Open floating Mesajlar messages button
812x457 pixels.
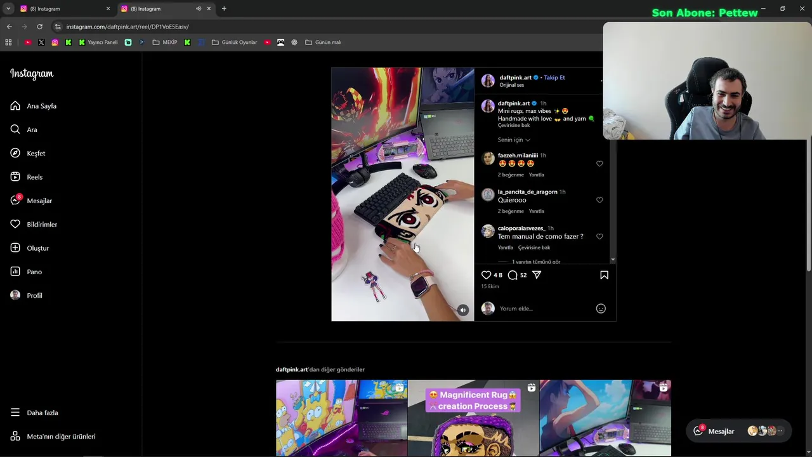[739, 431]
